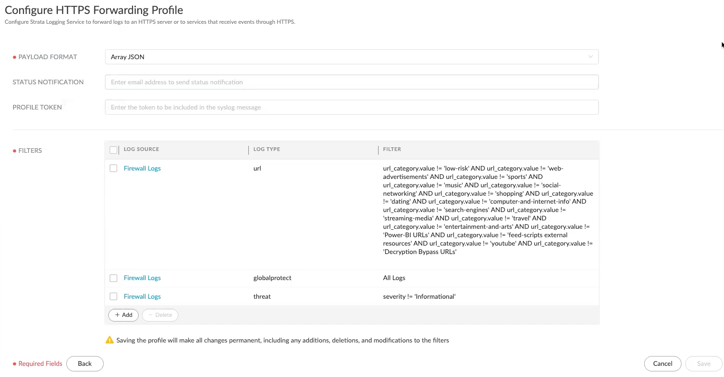Click the Status Notification email field

[x=351, y=82]
